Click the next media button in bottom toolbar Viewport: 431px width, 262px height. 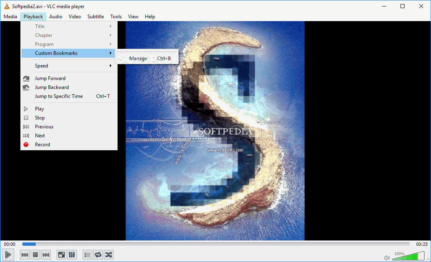pyautogui.click(x=46, y=255)
